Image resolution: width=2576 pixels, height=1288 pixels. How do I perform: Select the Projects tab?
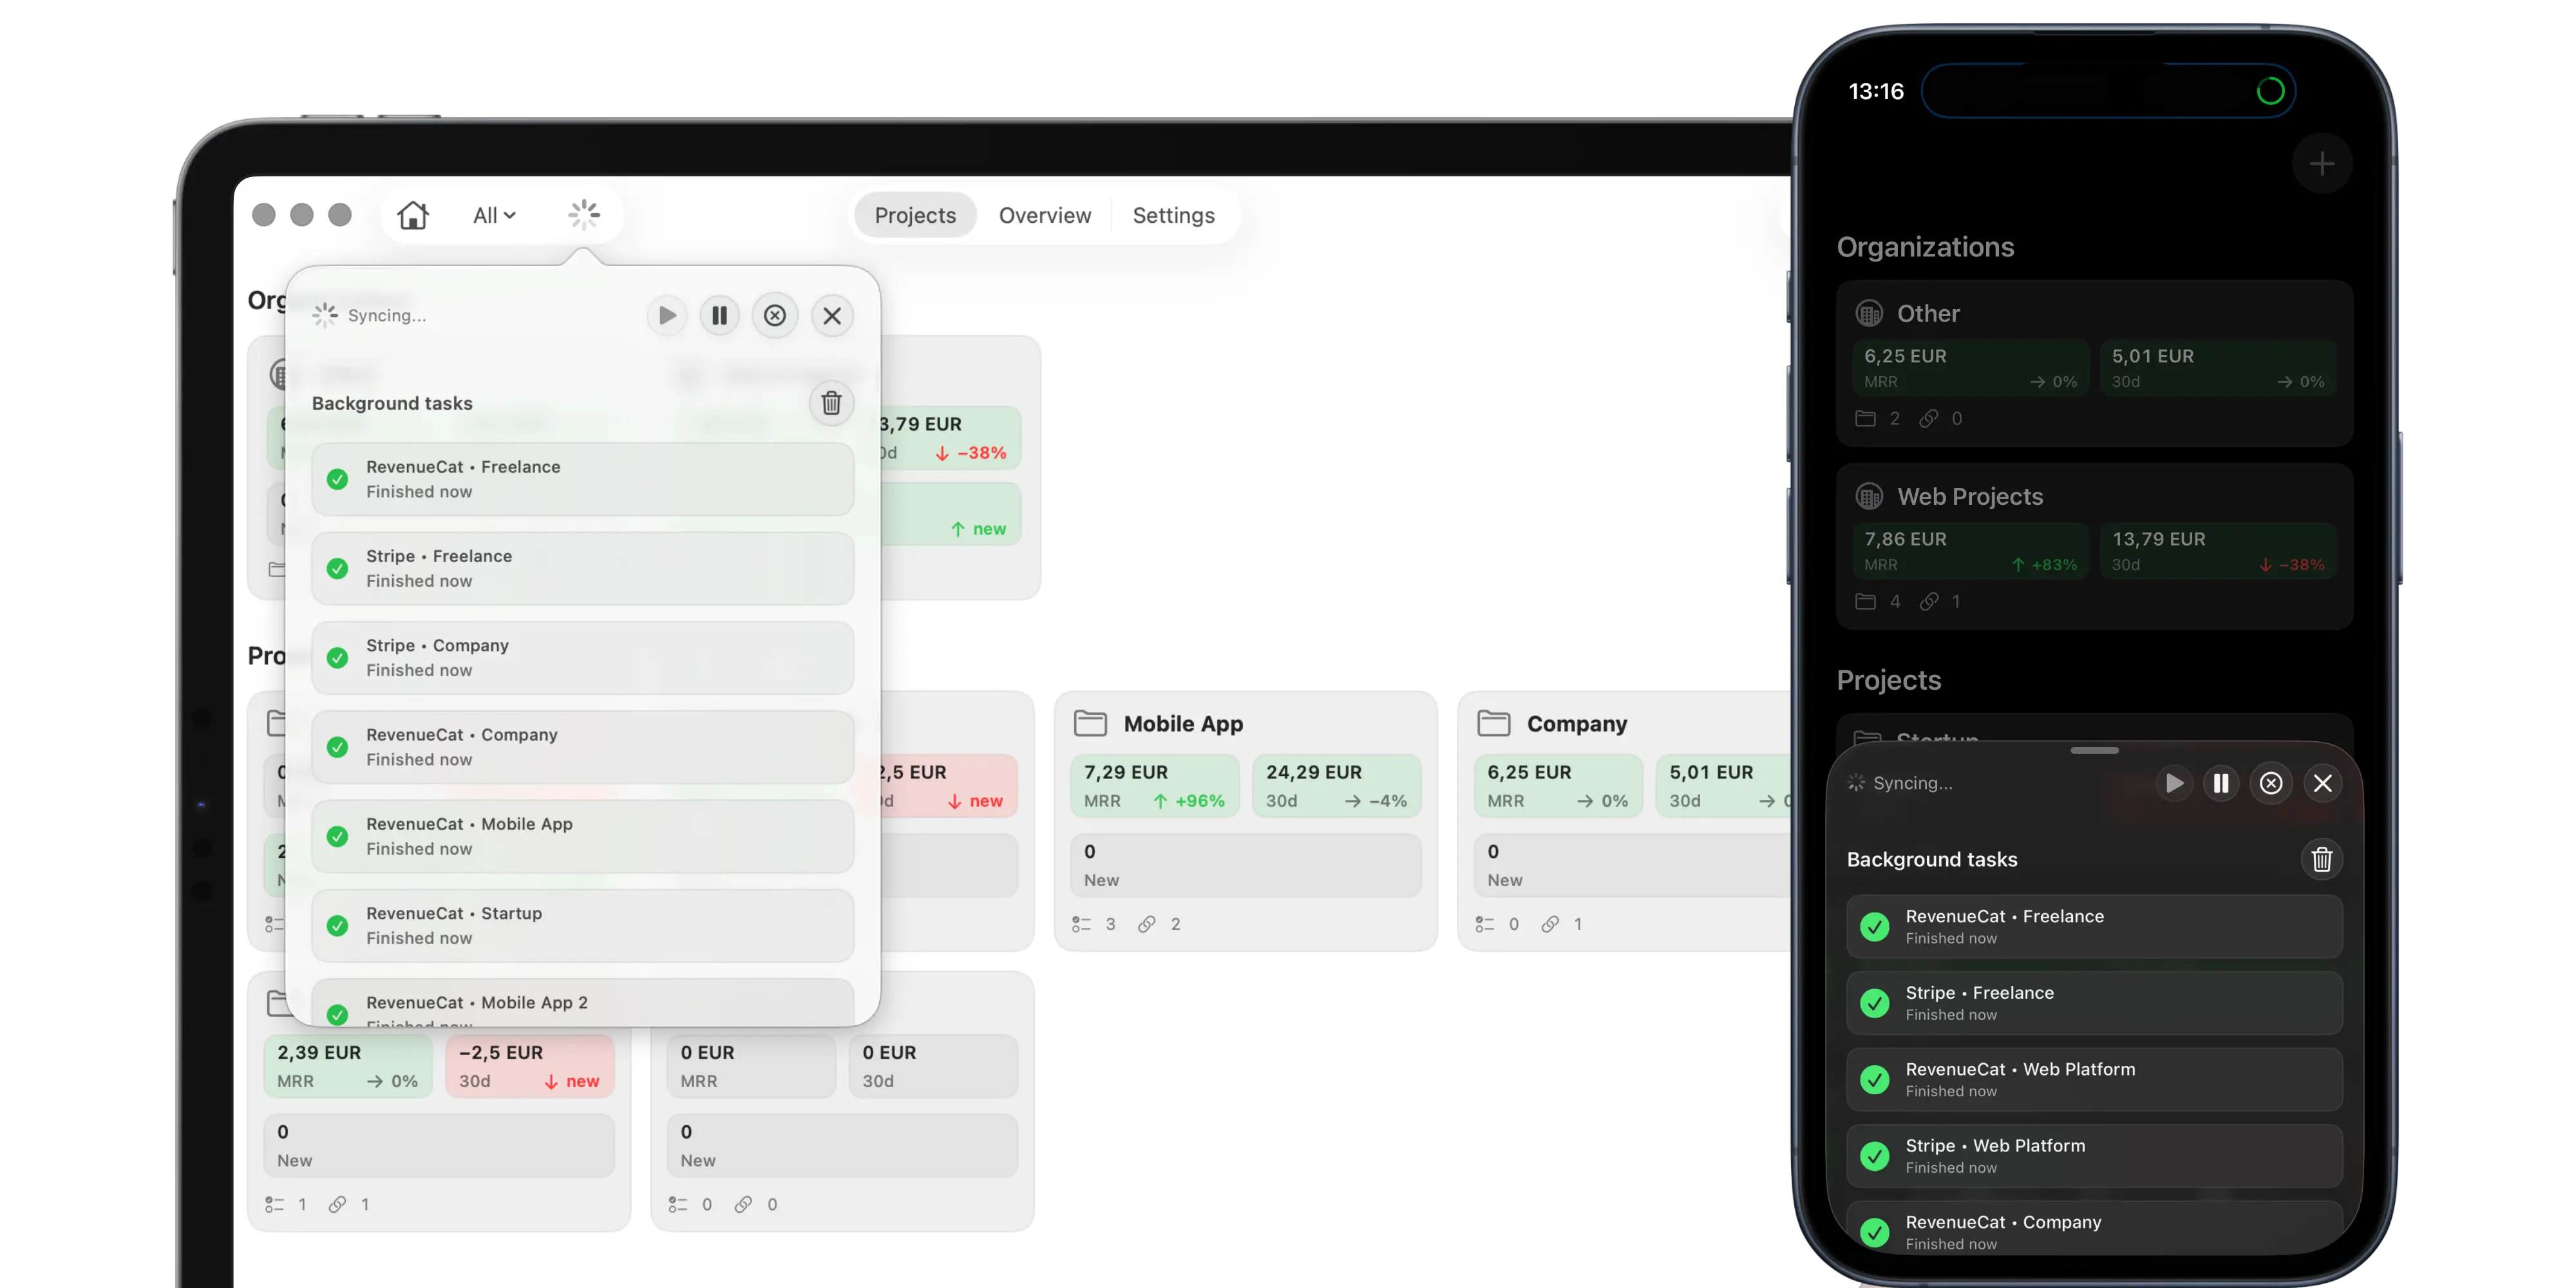pos(915,215)
